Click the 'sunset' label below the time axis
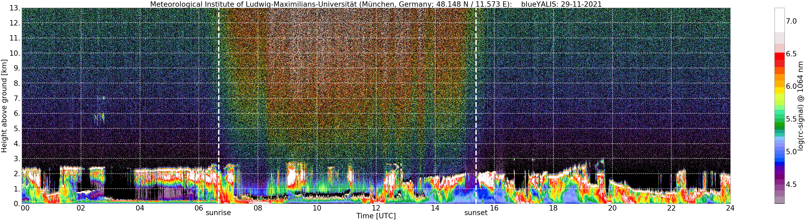 coord(476,213)
